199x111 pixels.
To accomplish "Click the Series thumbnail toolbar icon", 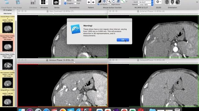I will point(56,2).
